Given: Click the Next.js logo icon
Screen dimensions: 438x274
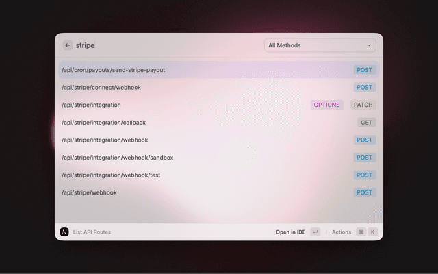Looking at the screenshot, I should pos(64,232).
